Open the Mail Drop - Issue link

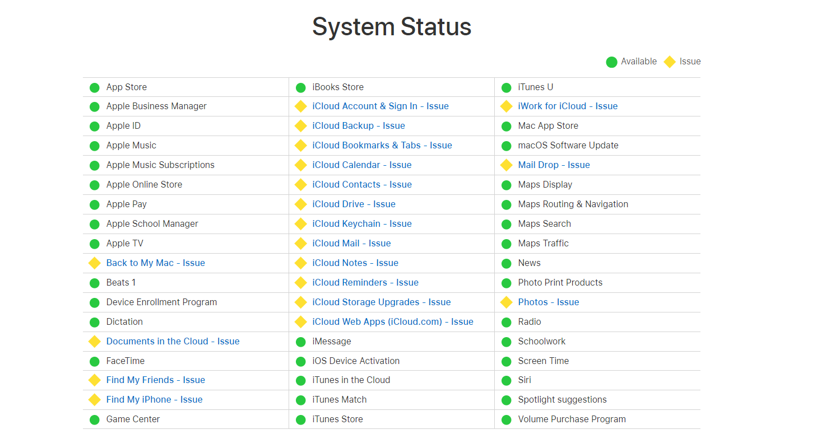click(x=554, y=165)
